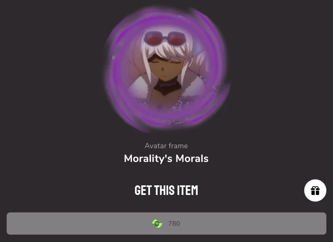333x242 pixels.
Task: Click the black gift box glyph
Action: [316, 191]
